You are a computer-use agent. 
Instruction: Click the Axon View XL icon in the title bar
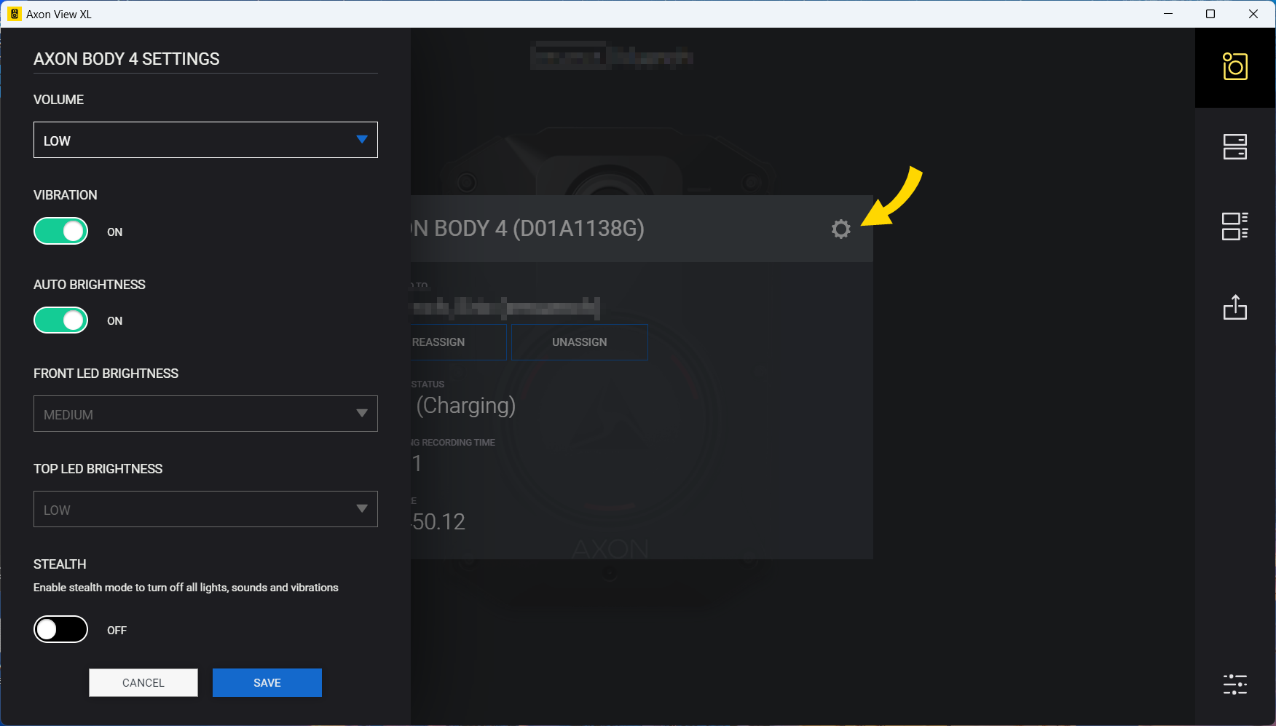pos(13,13)
